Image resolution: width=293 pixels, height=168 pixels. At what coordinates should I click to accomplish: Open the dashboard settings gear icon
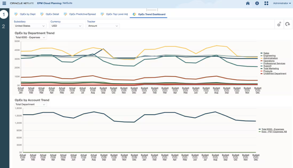[x=279, y=24]
